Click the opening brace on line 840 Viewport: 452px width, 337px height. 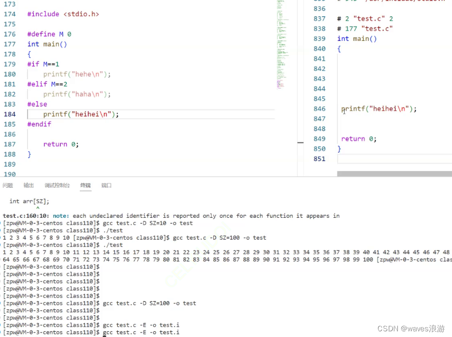(x=339, y=49)
